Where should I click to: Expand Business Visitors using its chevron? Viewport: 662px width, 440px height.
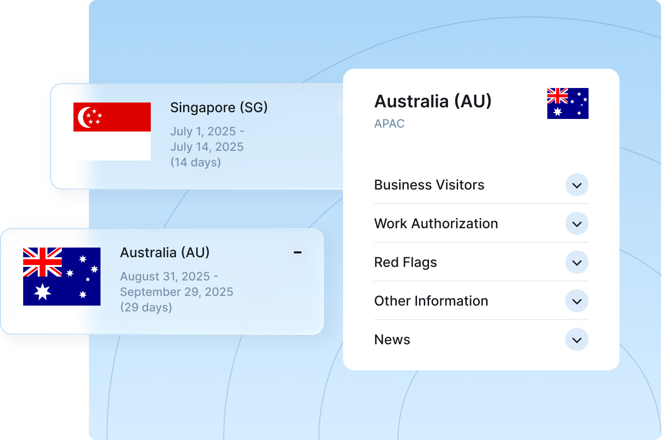pos(576,185)
